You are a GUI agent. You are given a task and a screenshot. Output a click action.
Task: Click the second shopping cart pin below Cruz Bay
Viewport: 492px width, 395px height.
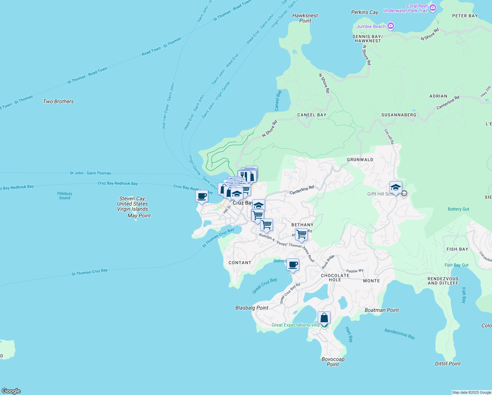pyautogui.click(x=258, y=215)
